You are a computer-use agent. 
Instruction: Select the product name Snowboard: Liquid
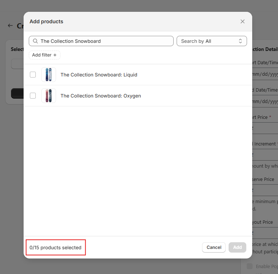click(x=99, y=75)
